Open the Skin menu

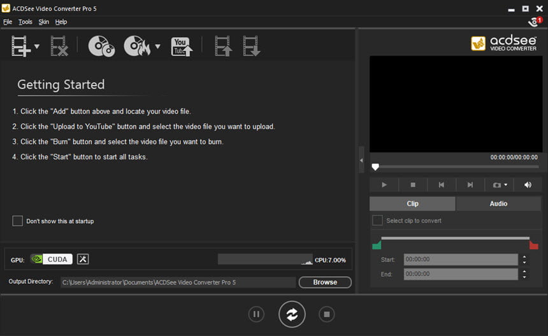[44, 22]
